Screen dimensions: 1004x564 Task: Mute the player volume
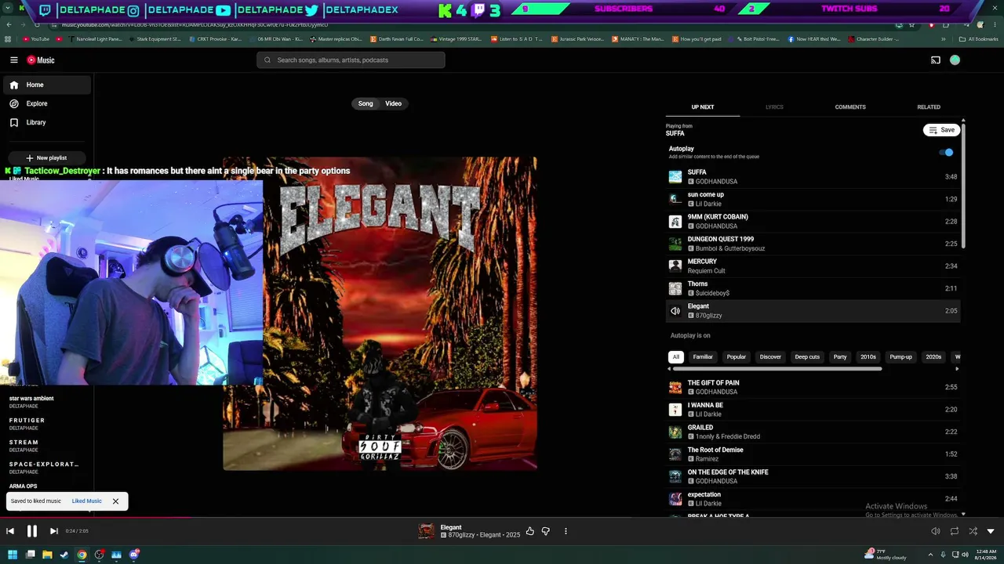pos(935,531)
